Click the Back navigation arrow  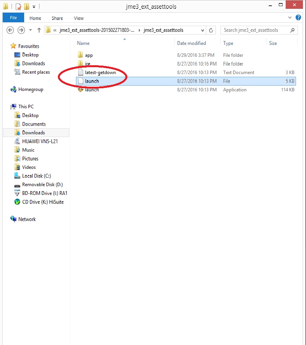click(x=10, y=30)
